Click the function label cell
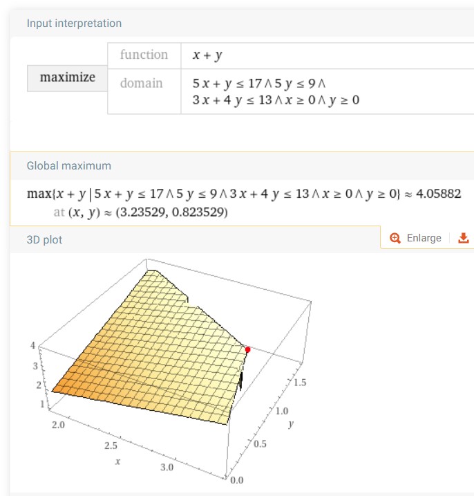This screenshot has width=474, height=496. click(144, 55)
